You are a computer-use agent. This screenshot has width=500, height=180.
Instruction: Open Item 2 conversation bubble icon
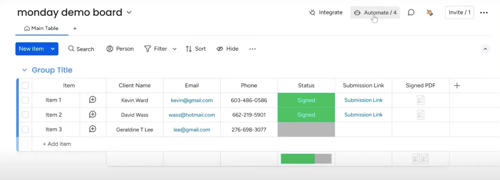point(93,114)
